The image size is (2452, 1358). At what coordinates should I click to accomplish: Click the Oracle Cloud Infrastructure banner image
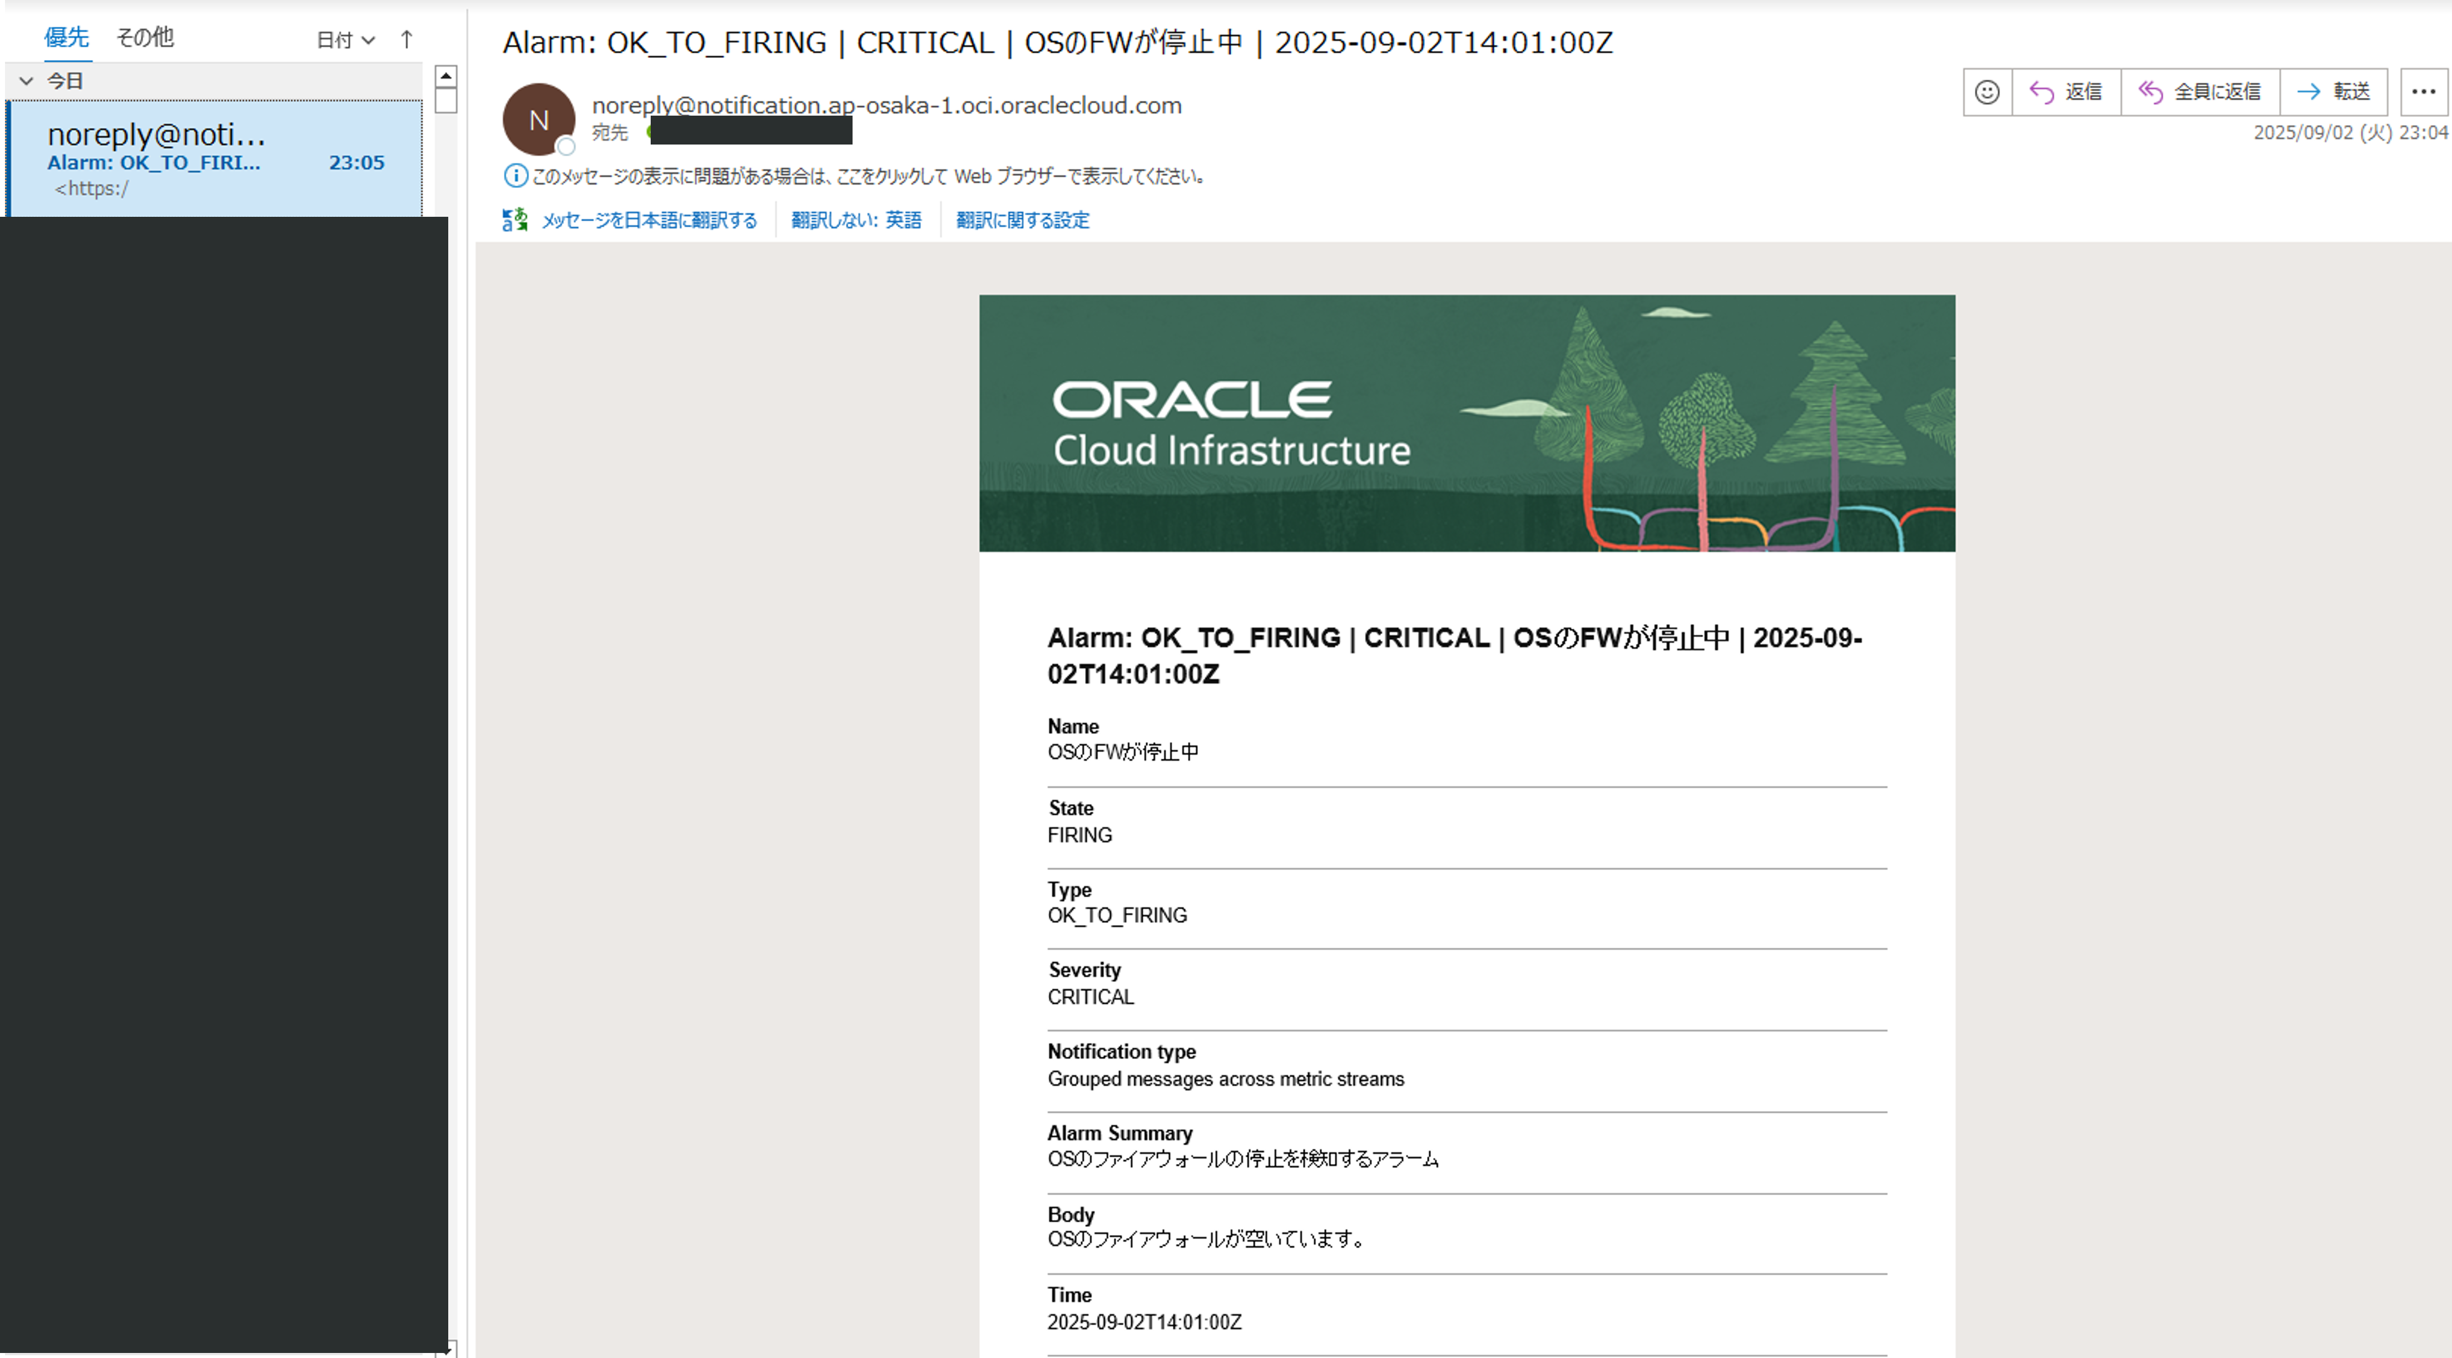click(x=1466, y=424)
